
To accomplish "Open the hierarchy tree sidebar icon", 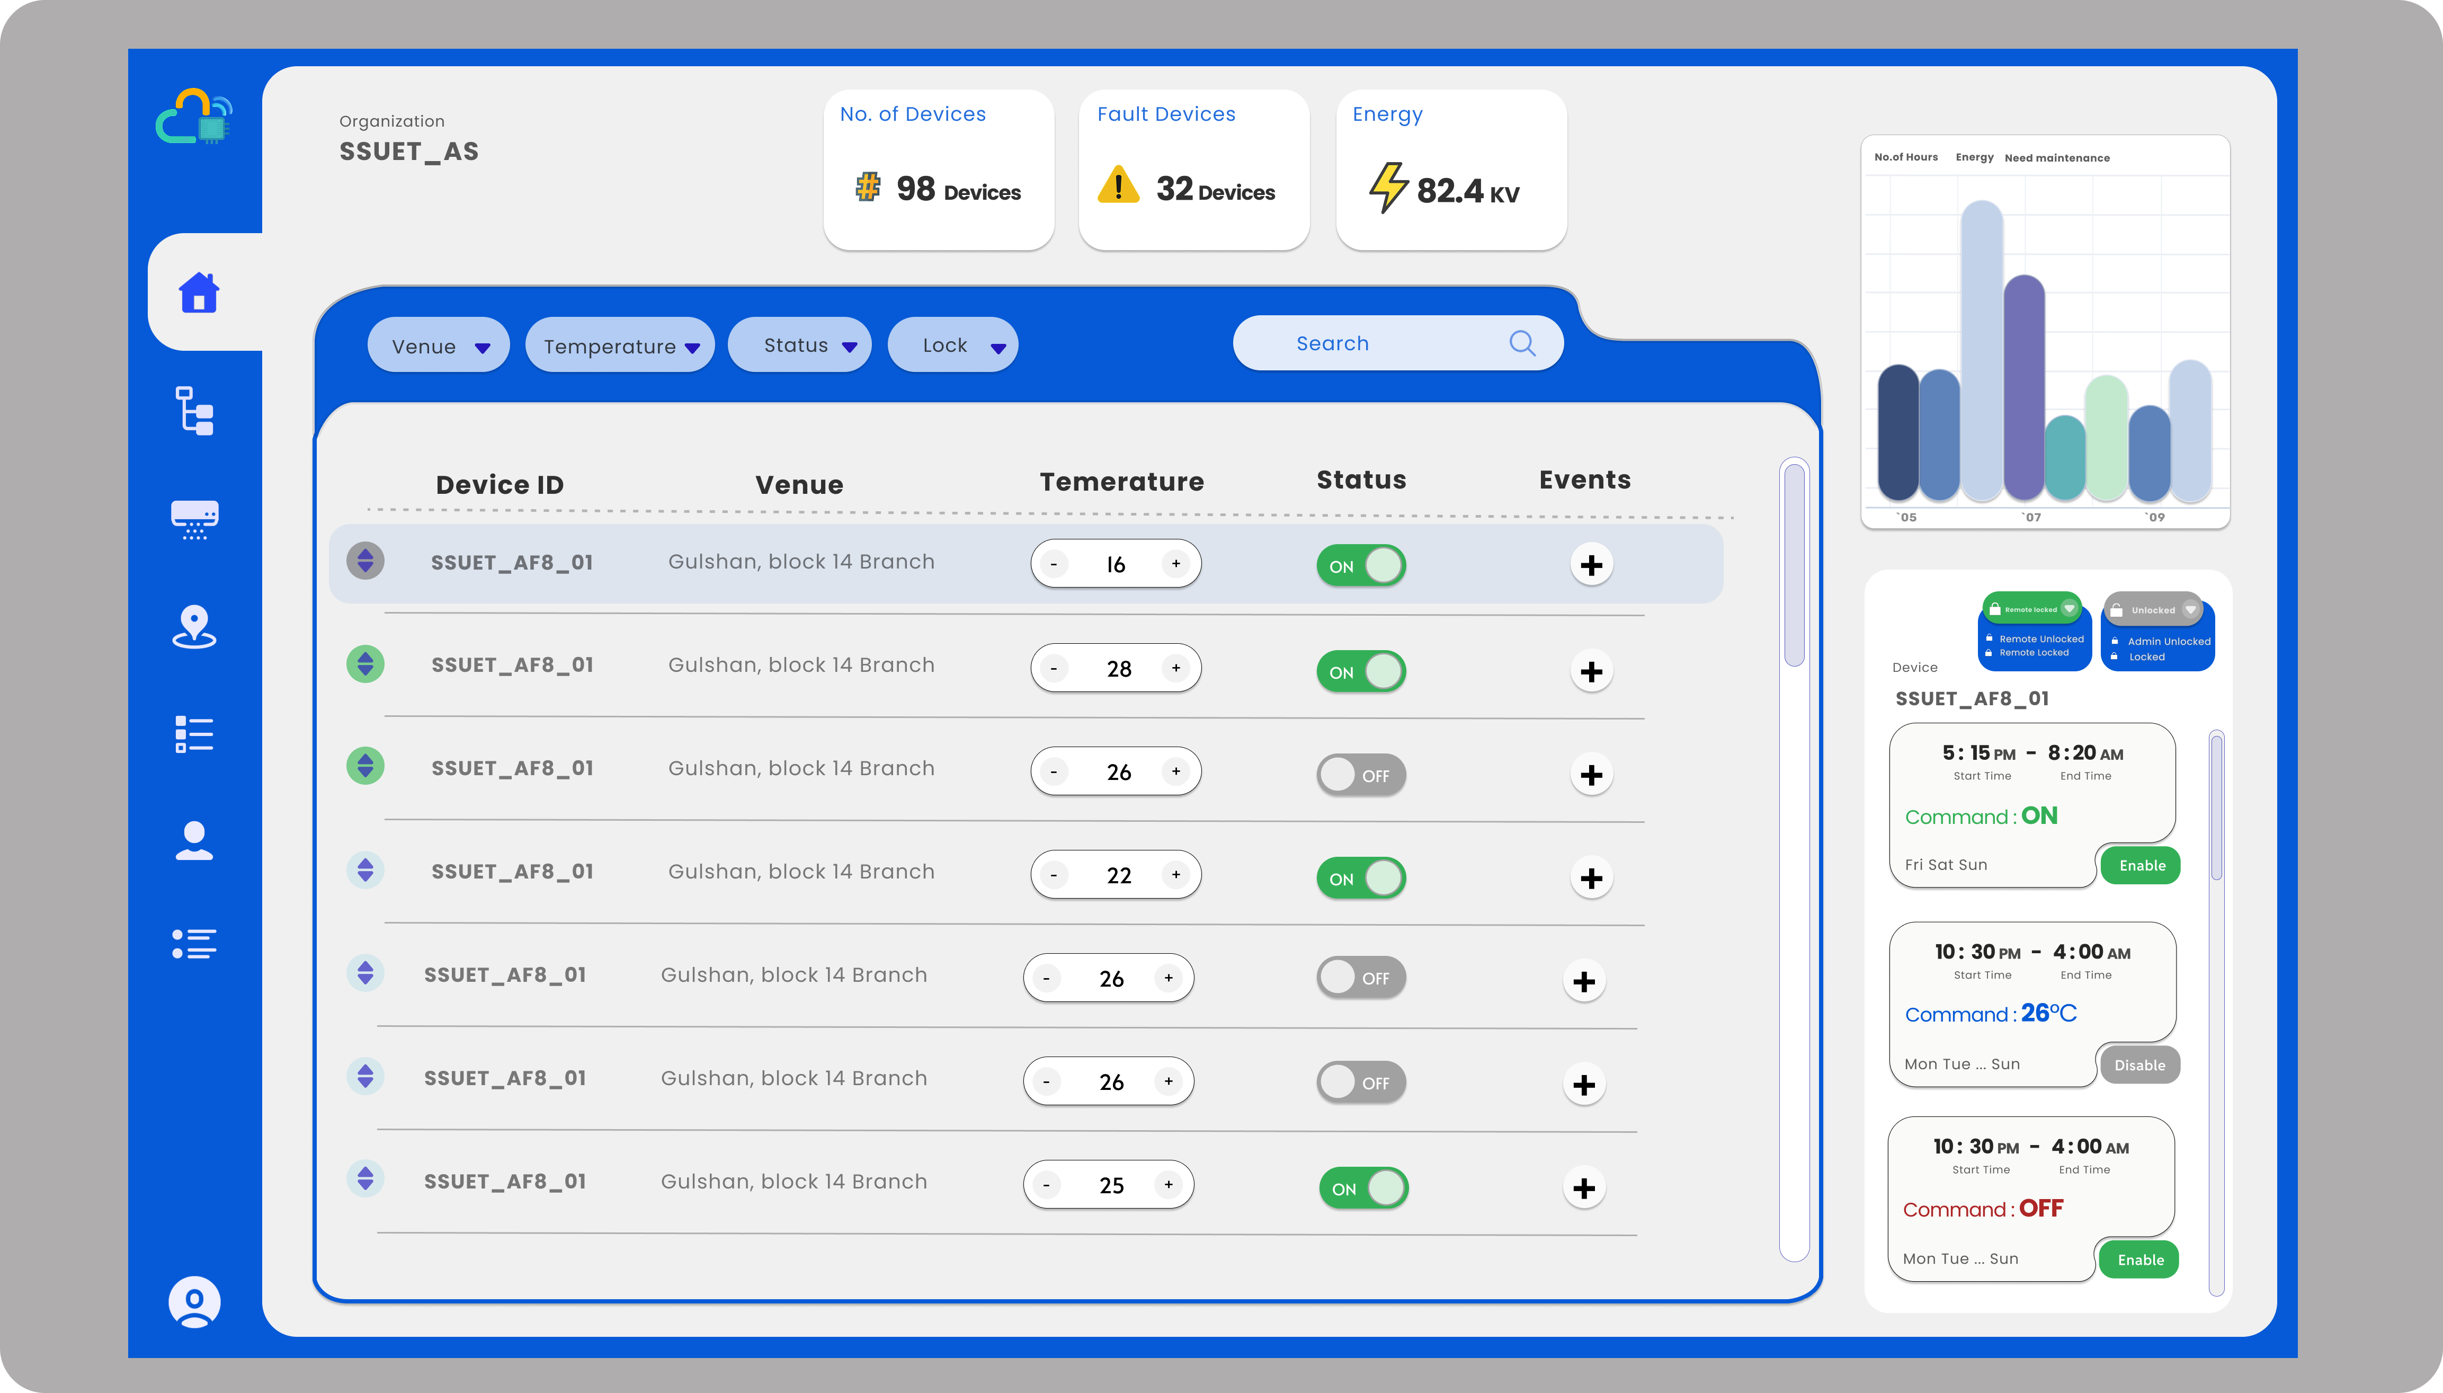I will (195, 411).
